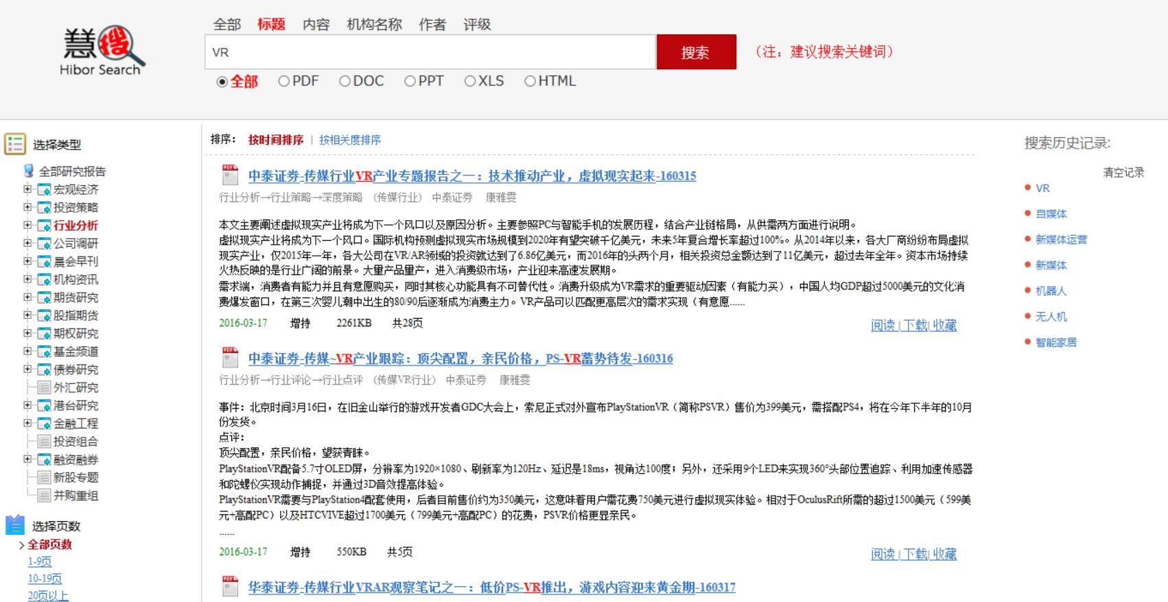
Task: Click the folder icon beside 金融工程
Action: click(44, 424)
